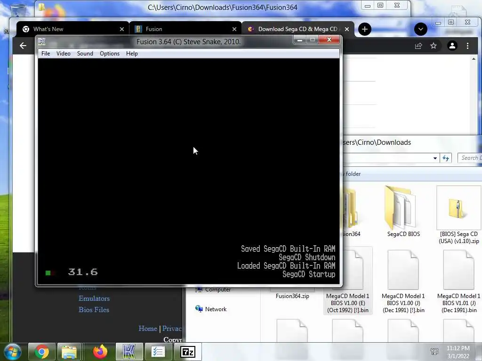Open a new browser tab

click(x=365, y=29)
